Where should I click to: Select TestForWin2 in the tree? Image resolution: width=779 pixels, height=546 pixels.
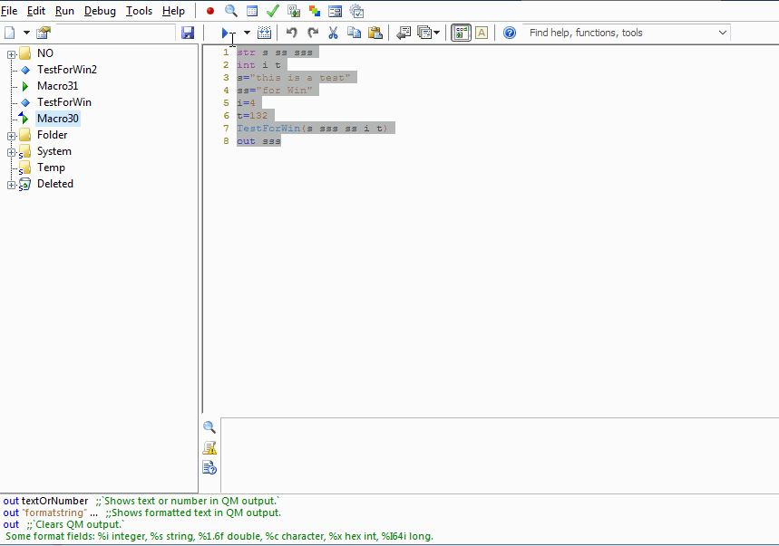point(67,70)
